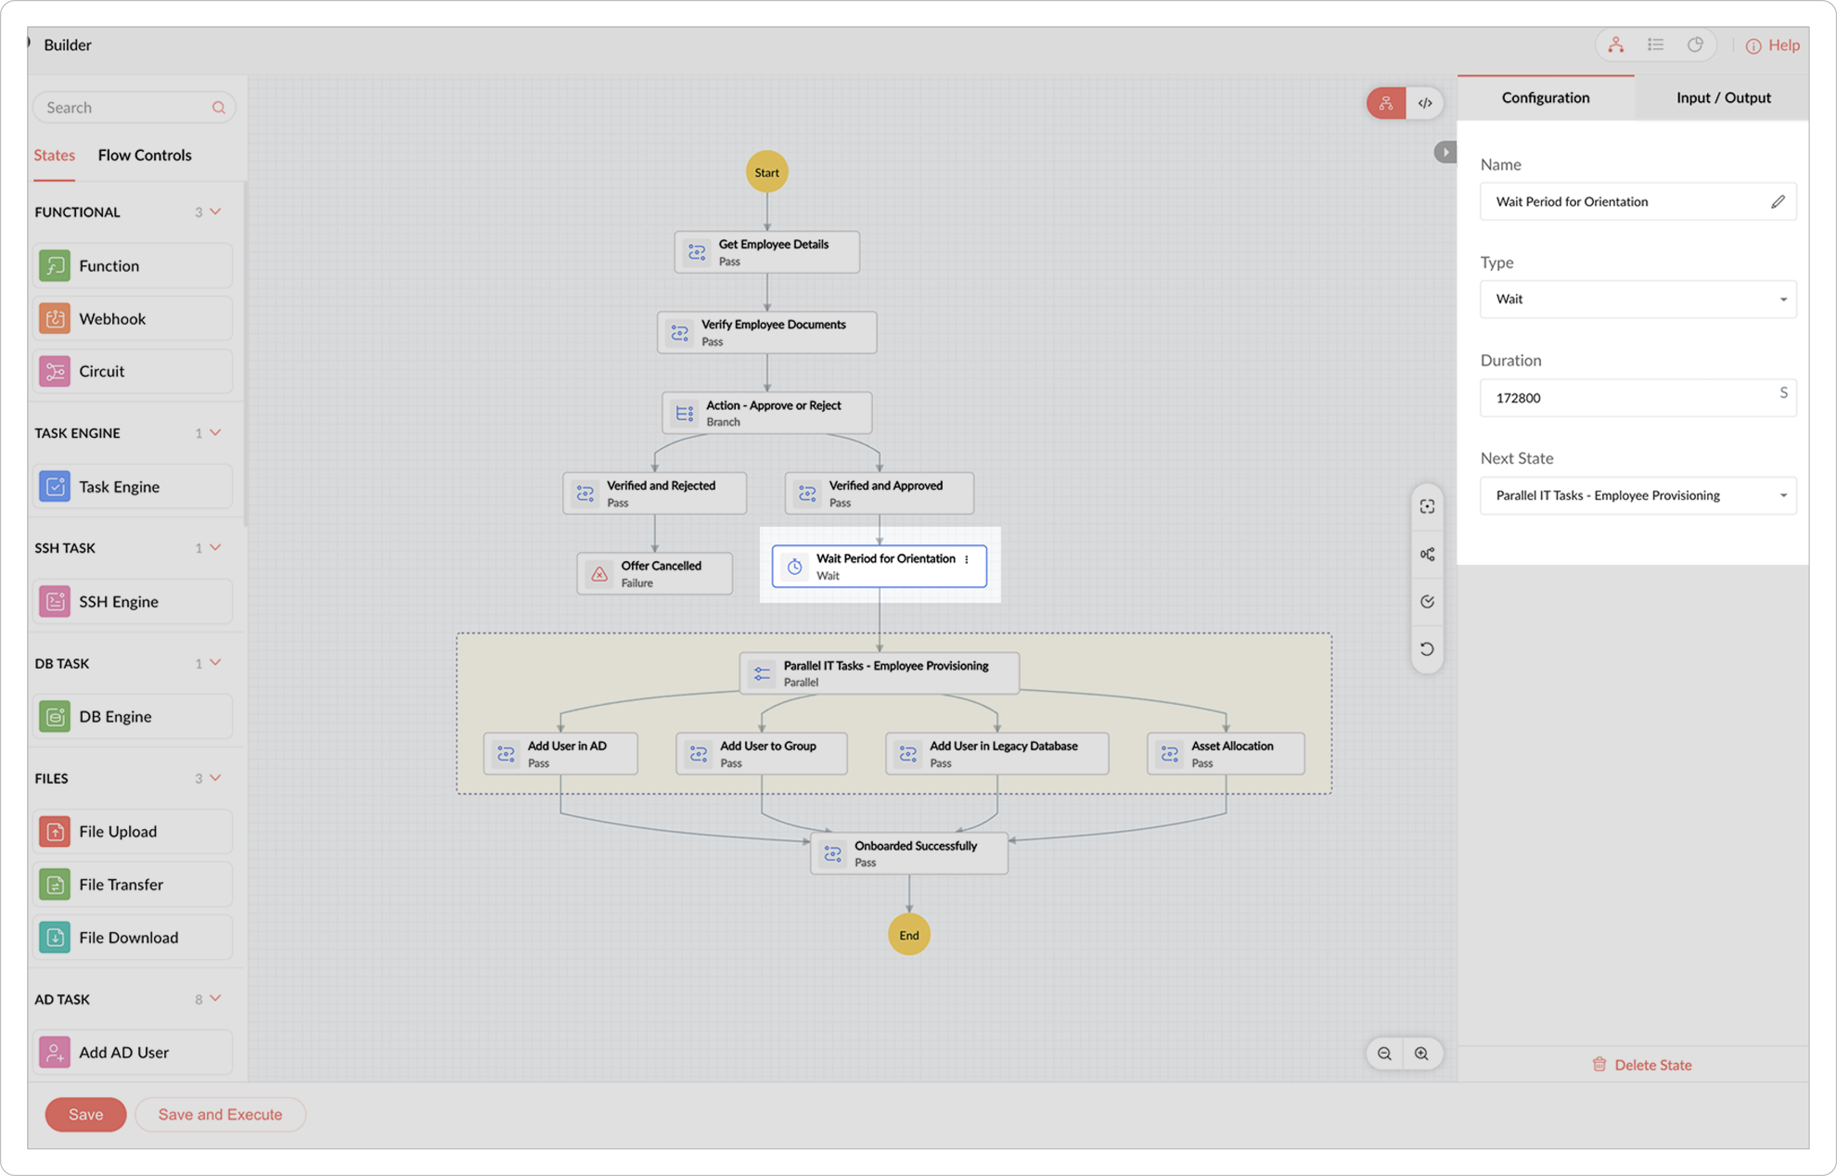Click the Save and Execute button
Image resolution: width=1837 pixels, height=1176 pixels.
[x=220, y=1114]
